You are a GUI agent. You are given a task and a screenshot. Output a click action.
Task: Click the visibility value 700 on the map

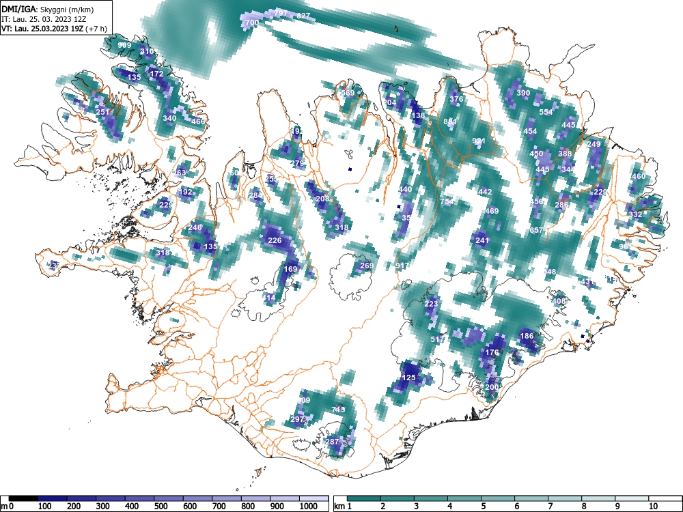click(252, 23)
